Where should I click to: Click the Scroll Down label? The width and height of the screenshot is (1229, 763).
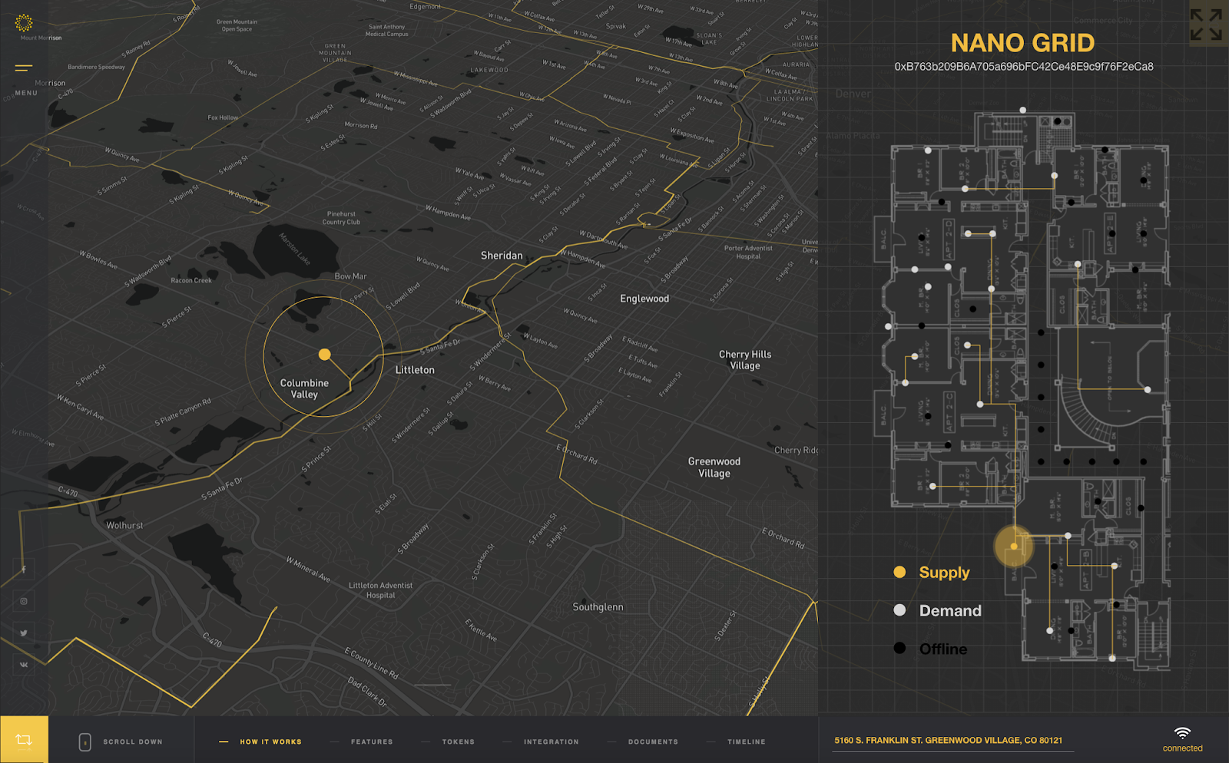pos(133,742)
